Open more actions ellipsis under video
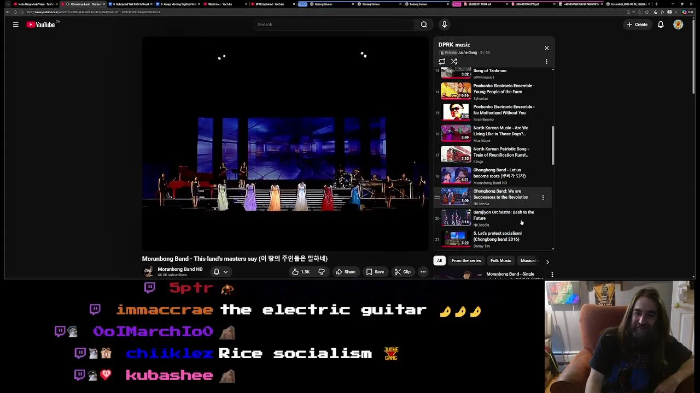 [423, 272]
